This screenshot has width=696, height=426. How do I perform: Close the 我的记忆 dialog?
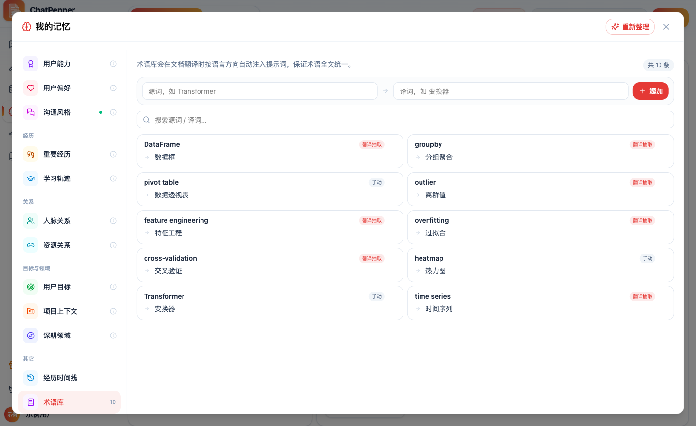(666, 27)
